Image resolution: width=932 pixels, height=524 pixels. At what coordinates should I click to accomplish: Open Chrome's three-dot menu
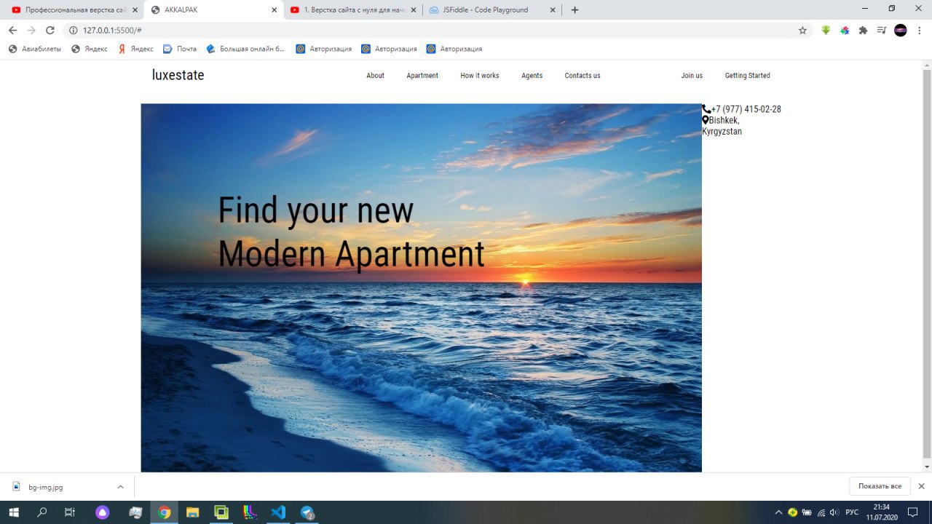(920, 31)
